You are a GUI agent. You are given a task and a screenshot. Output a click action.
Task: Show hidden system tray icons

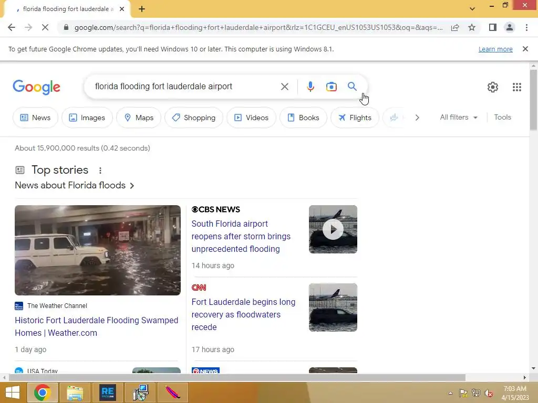click(450, 393)
